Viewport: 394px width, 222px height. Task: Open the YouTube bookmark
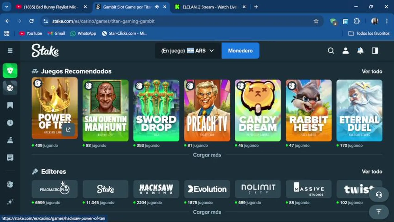31,33
